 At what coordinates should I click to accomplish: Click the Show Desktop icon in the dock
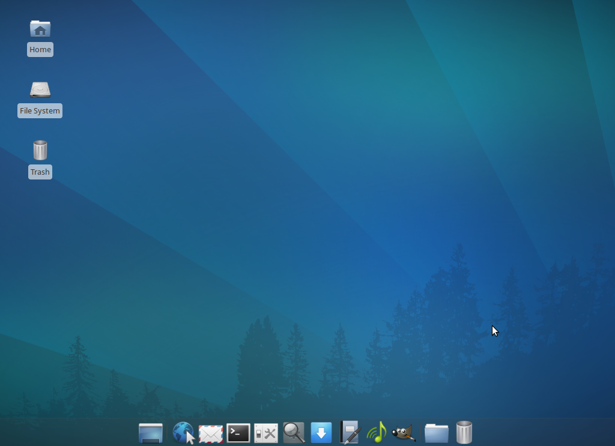point(150,432)
